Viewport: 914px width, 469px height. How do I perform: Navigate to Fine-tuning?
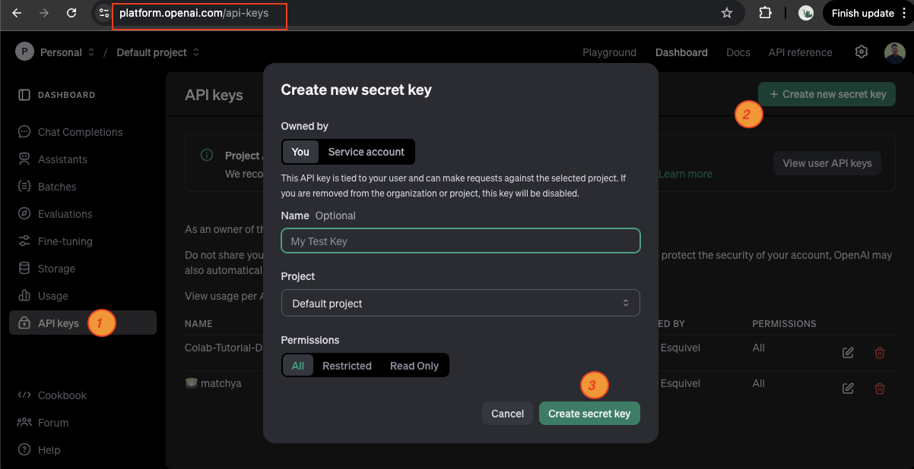pos(67,241)
